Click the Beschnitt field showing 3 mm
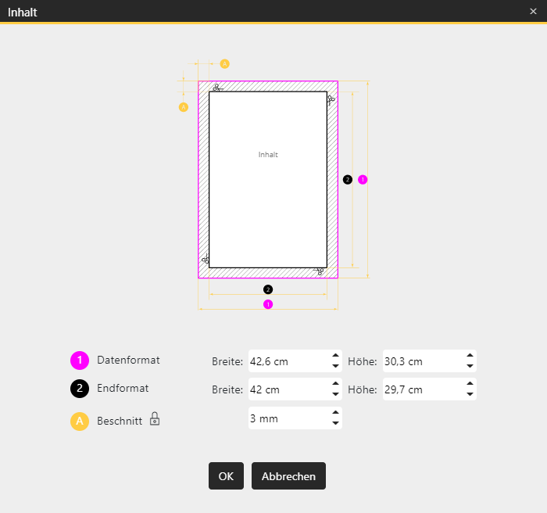 pos(288,418)
